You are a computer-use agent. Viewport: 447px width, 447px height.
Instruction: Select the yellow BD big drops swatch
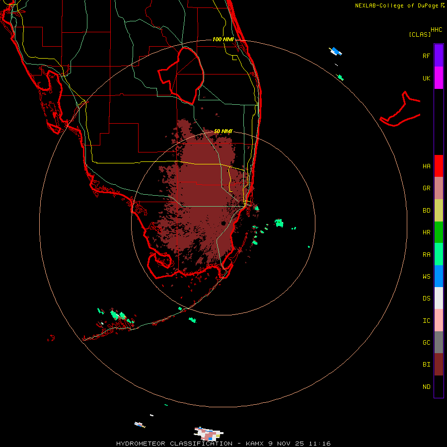point(439,210)
